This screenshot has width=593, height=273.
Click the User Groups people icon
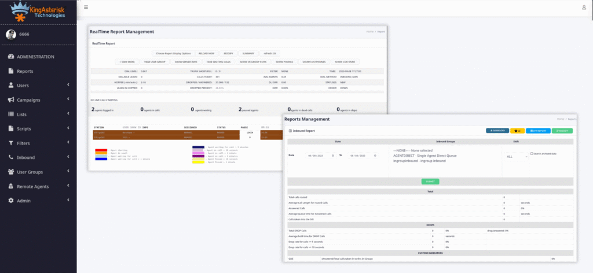coord(10,172)
